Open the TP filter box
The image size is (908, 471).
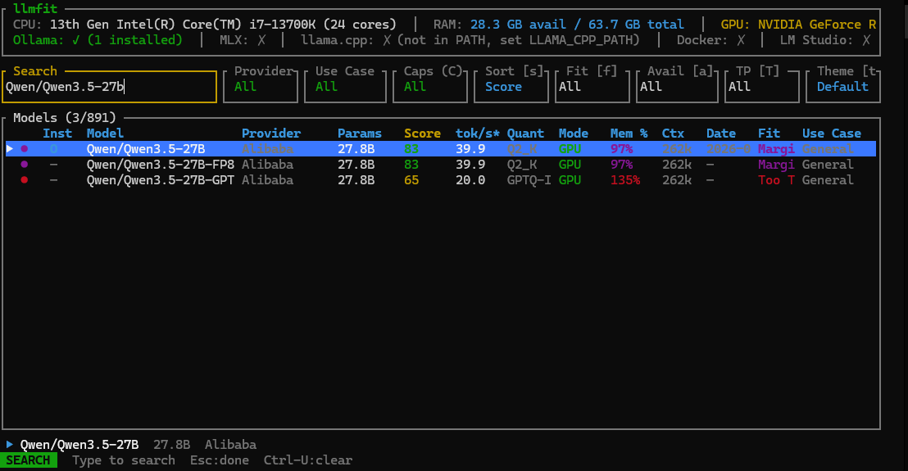(762, 87)
